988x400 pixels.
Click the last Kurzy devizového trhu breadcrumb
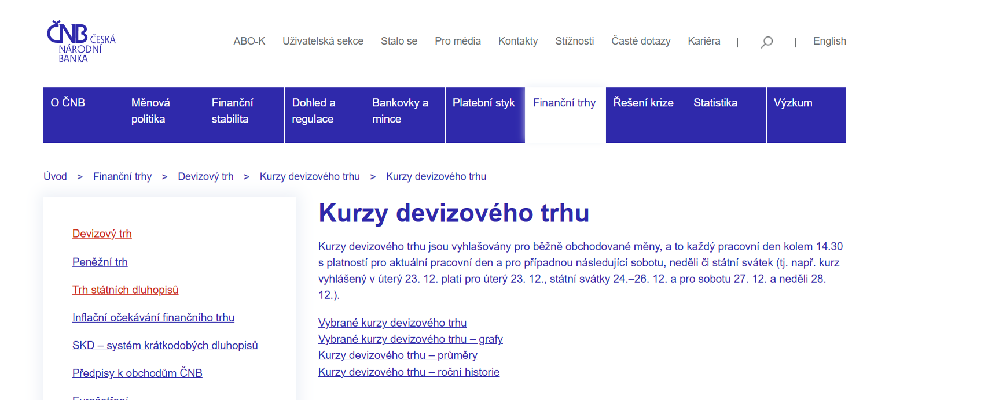(x=436, y=176)
